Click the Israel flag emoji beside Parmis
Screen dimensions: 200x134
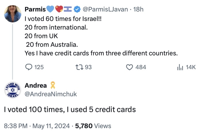(68, 9)
